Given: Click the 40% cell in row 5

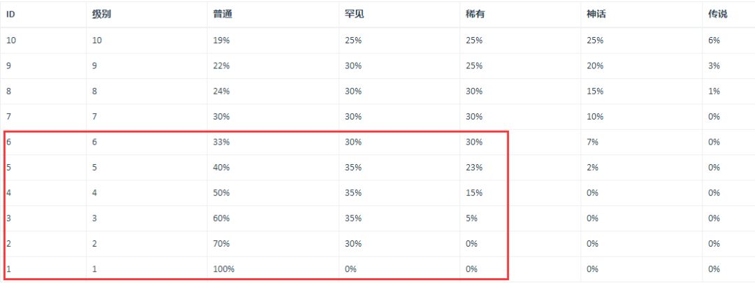Looking at the screenshot, I should [221, 168].
